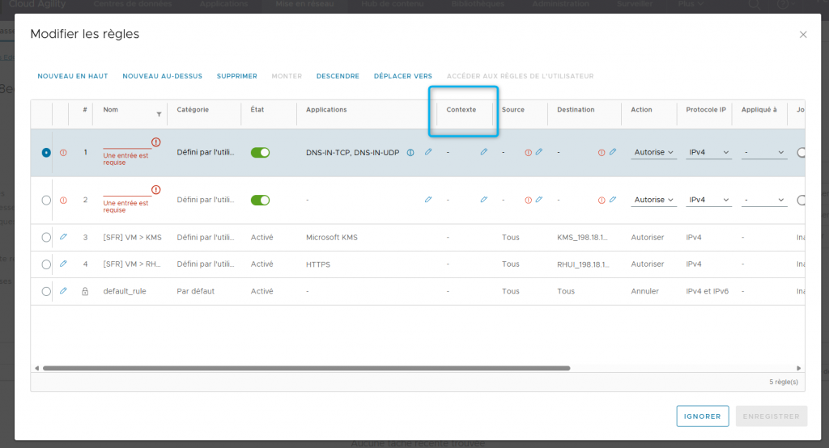Click the IGNORER button
This screenshot has width=829, height=448.
tap(702, 416)
